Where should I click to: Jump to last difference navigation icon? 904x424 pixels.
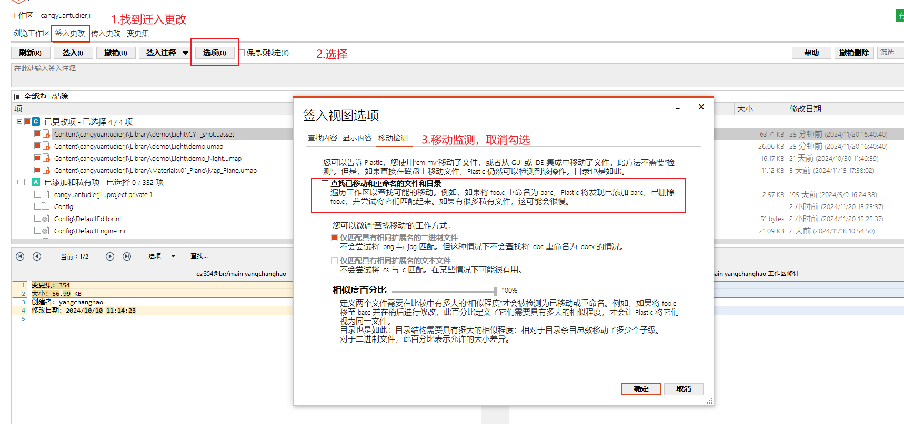pos(127,256)
